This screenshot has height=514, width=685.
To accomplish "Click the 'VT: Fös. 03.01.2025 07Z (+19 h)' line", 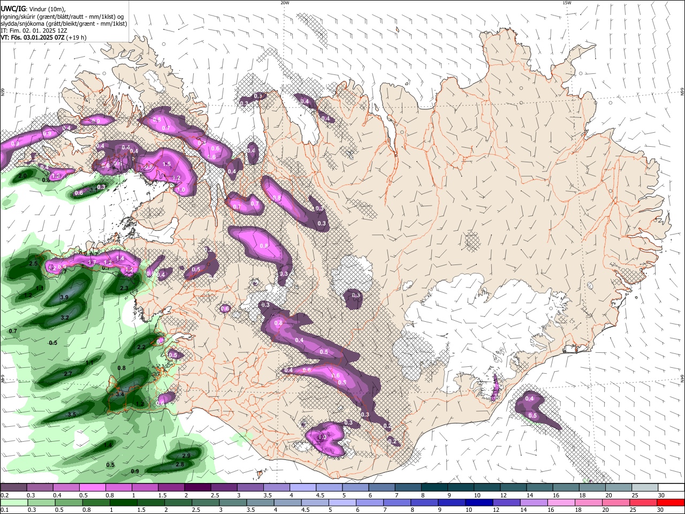I will pos(43,37).
